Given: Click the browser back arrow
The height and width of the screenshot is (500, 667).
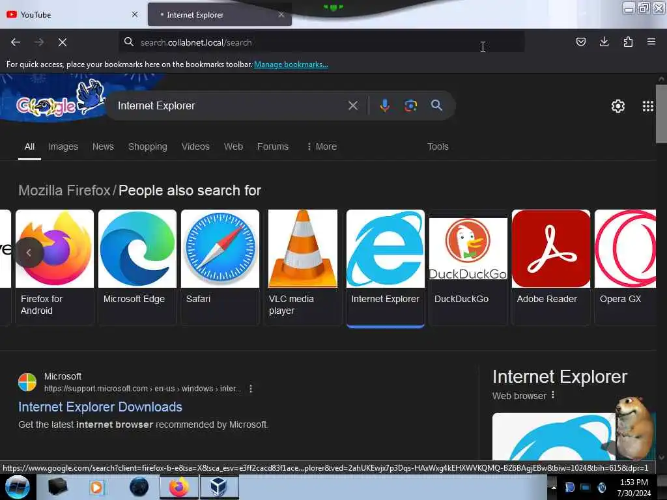Looking at the screenshot, I should (16, 42).
